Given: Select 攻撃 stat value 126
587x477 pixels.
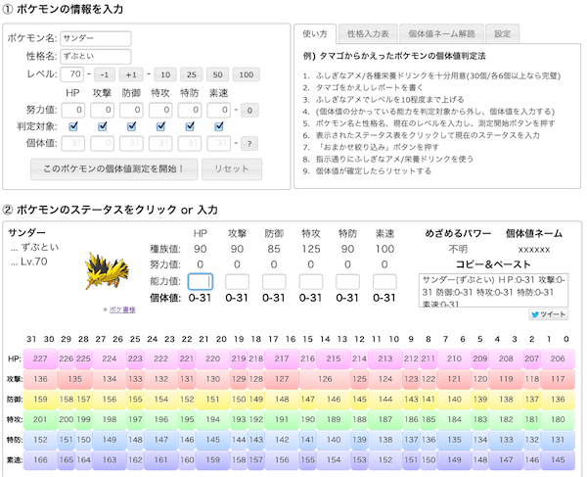Looking at the screenshot, I should click(x=325, y=379).
